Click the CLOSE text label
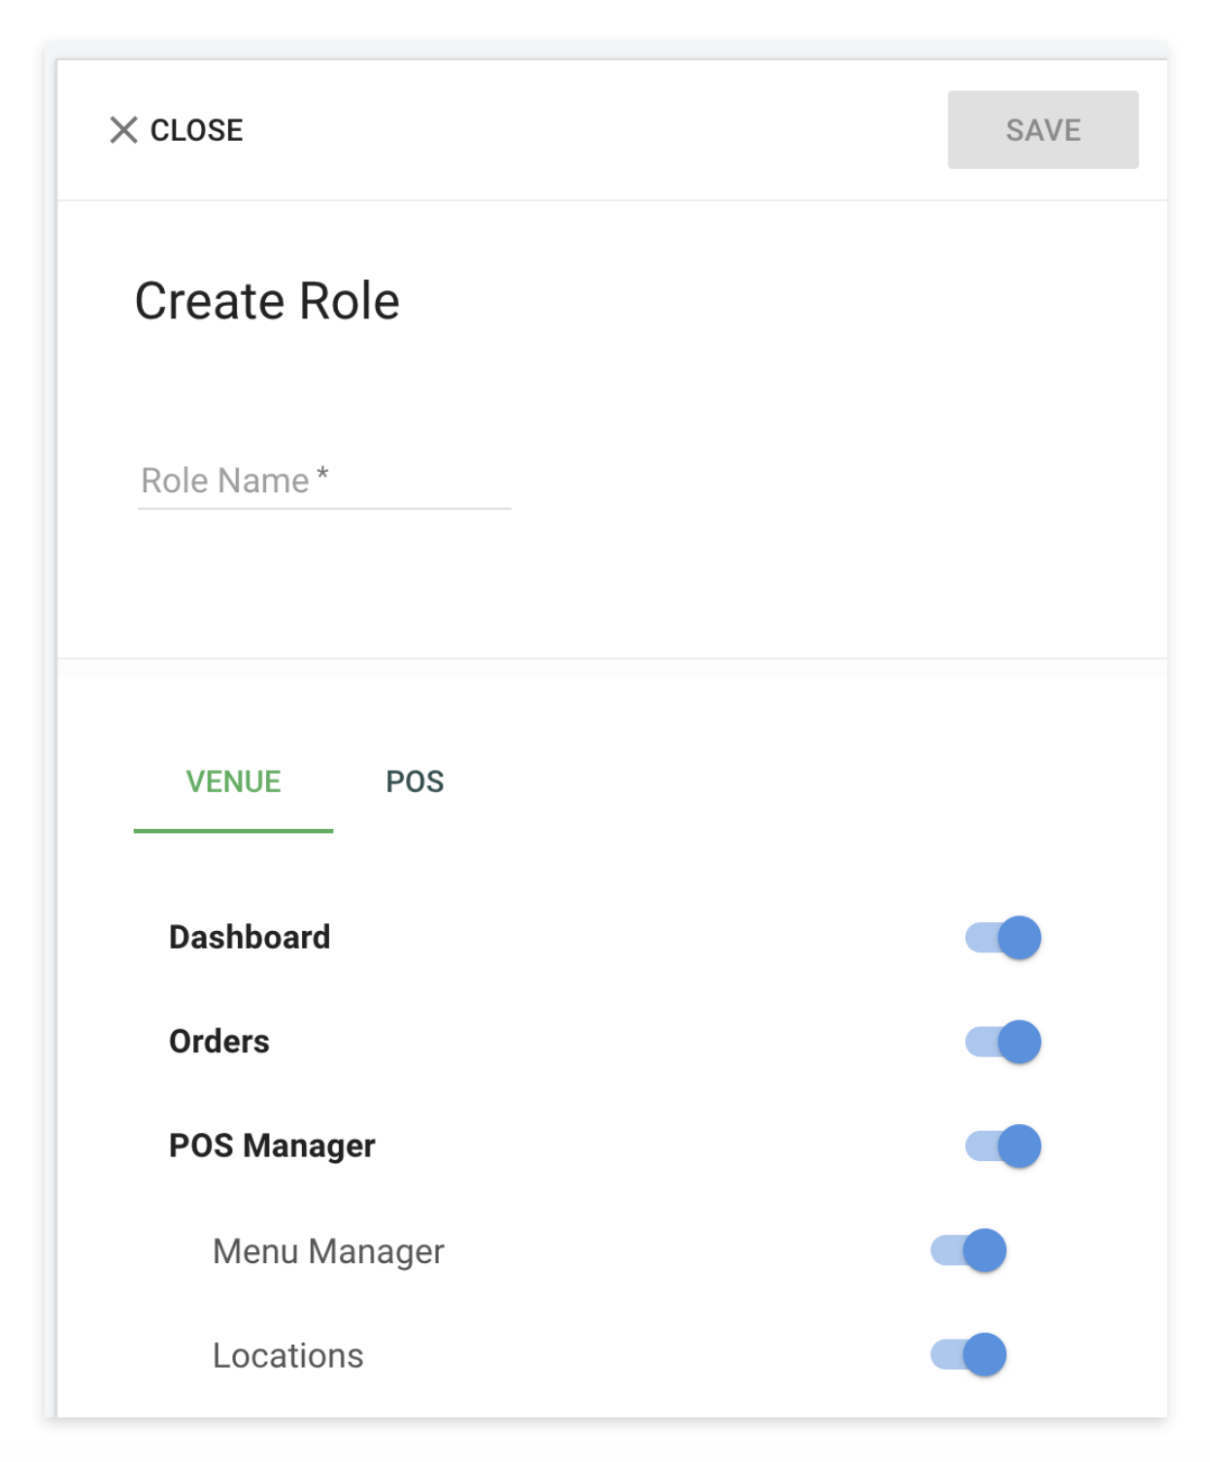 pyautogui.click(x=196, y=130)
